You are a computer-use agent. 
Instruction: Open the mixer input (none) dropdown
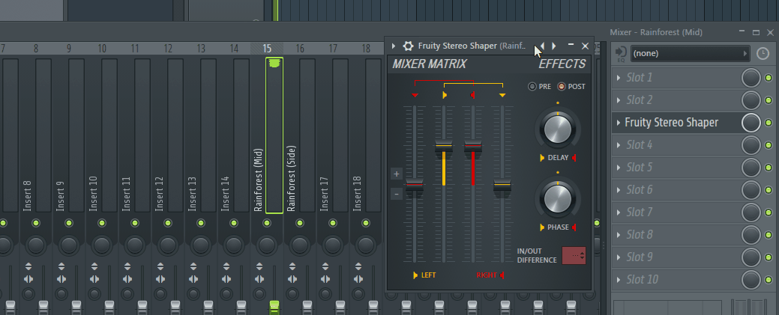coord(690,54)
